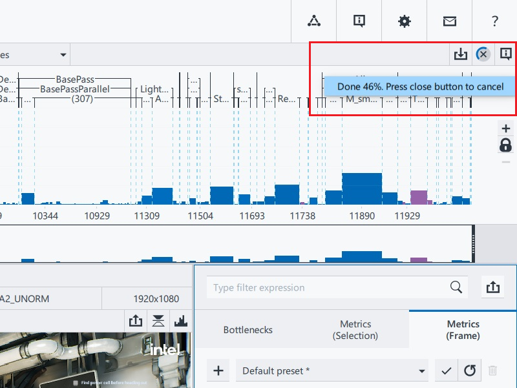Delete preset using the trash icon
517x388 pixels.
click(x=492, y=371)
